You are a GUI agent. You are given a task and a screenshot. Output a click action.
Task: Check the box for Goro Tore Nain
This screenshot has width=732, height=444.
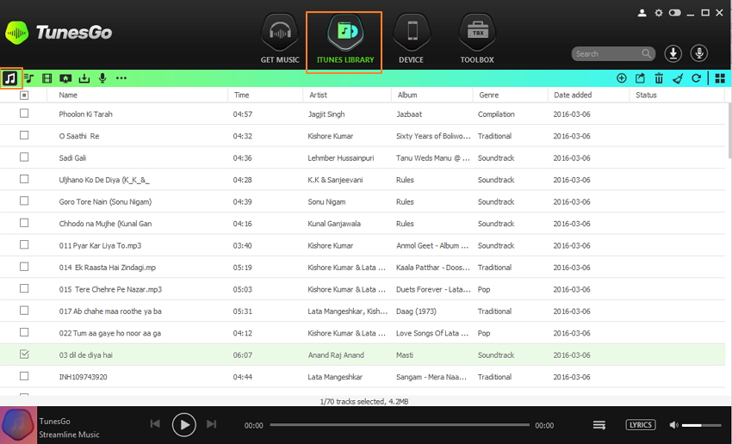tap(24, 201)
